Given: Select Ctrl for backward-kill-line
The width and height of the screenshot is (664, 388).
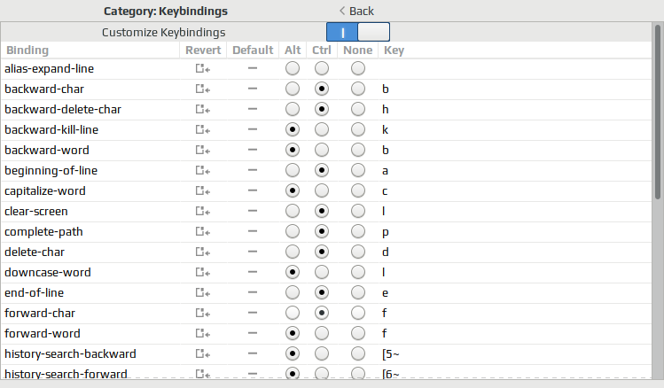Looking at the screenshot, I should point(322,129).
